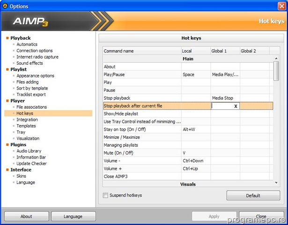Click the Space local hotkey cell

(x=196, y=75)
